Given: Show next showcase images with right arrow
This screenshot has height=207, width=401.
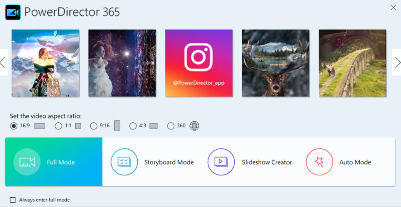Looking at the screenshot, I should click(x=397, y=62).
